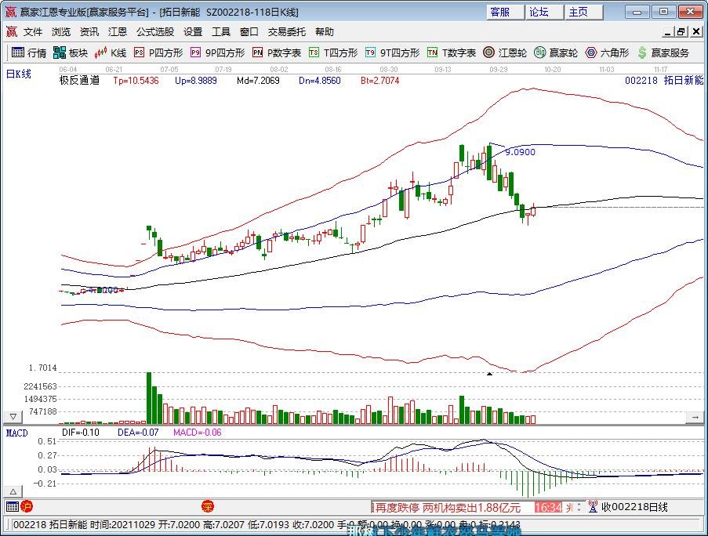Open the P数字表 number table

pos(276,53)
